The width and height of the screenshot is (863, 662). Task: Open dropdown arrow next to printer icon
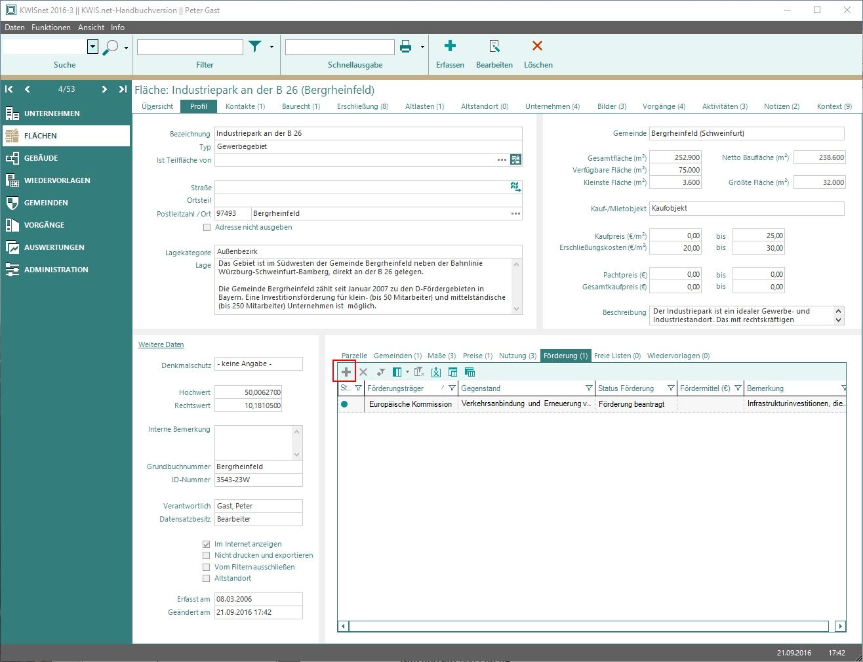(422, 47)
